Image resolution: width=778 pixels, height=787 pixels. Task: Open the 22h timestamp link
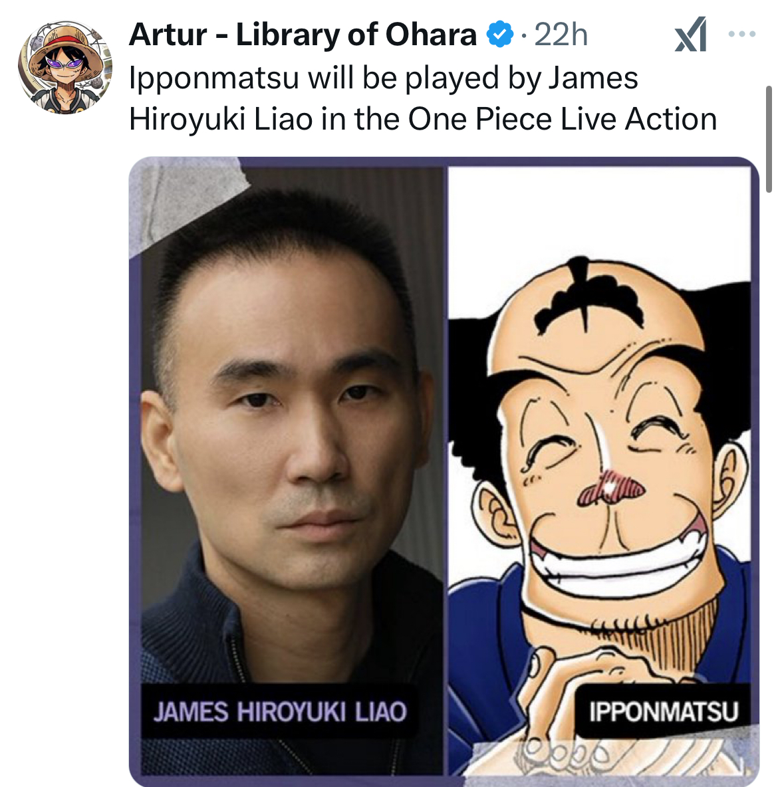click(561, 35)
